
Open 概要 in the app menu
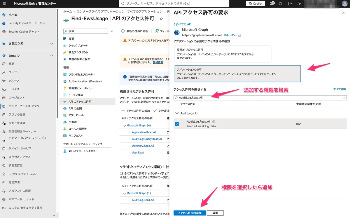click(71, 39)
